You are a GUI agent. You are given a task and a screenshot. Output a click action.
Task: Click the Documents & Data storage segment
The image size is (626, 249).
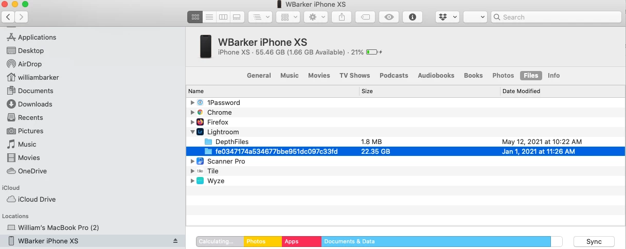(x=436, y=241)
